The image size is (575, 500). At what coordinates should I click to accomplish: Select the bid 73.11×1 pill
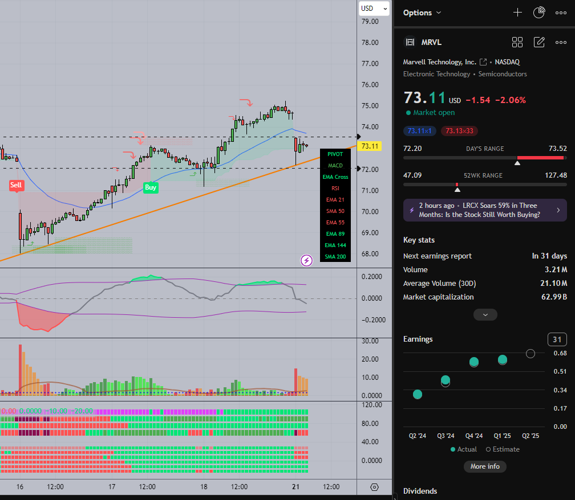(x=419, y=130)
